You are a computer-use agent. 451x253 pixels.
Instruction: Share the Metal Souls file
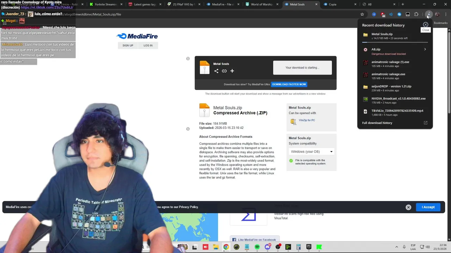216,71
